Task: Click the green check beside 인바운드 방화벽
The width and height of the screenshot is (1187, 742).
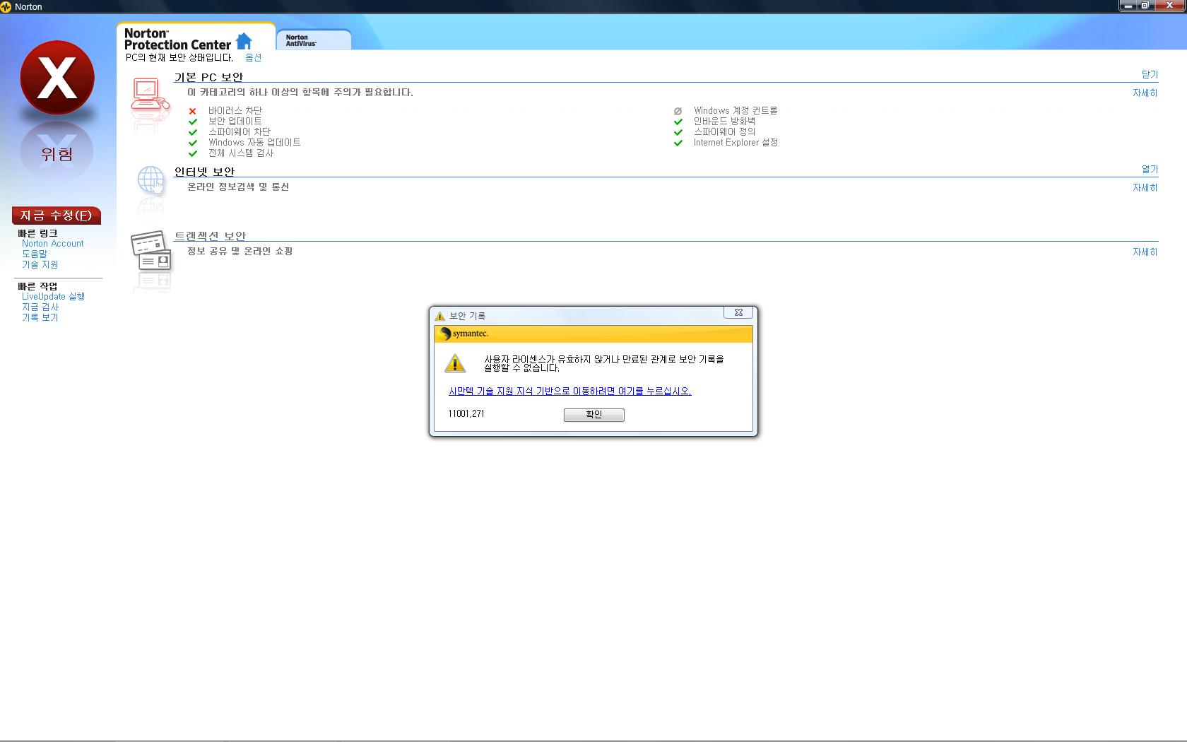Action: (x=678, y=122)
